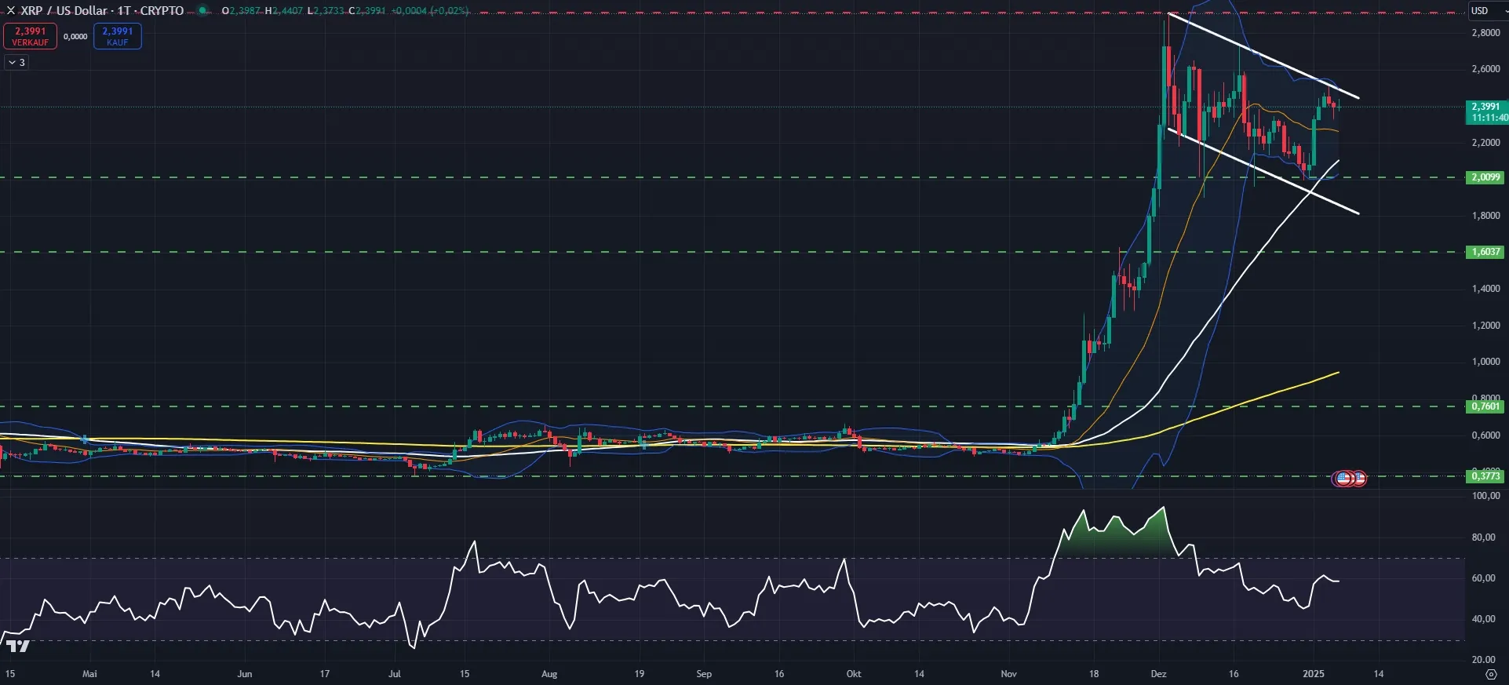Click the Dez label on time axis
This screenshot has width=1509, height=685.
1158,674
